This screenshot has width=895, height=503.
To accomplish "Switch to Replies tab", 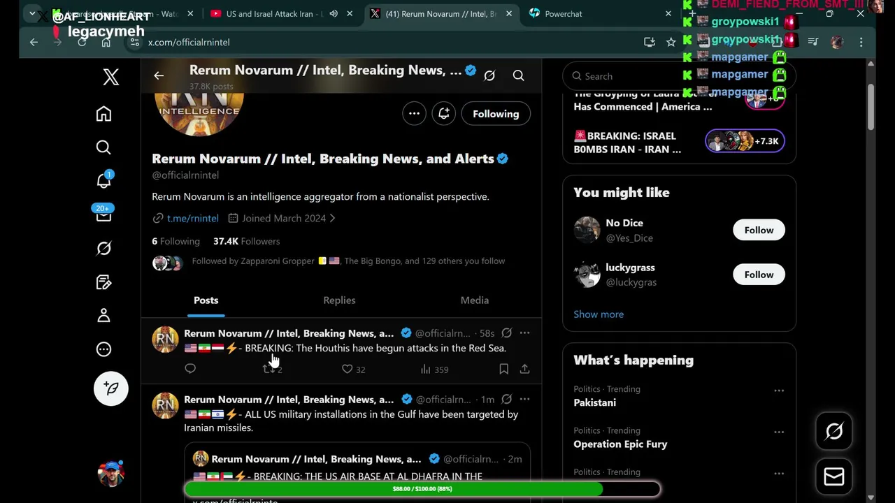I will [x=339, y=300].
